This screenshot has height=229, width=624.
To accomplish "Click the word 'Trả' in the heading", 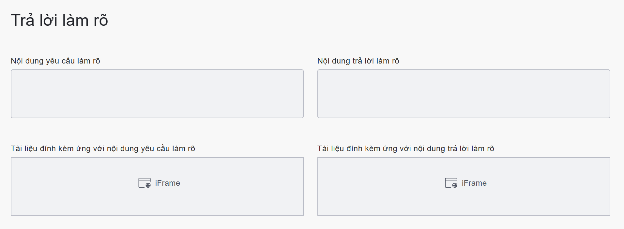I will [x=23, y=20].
